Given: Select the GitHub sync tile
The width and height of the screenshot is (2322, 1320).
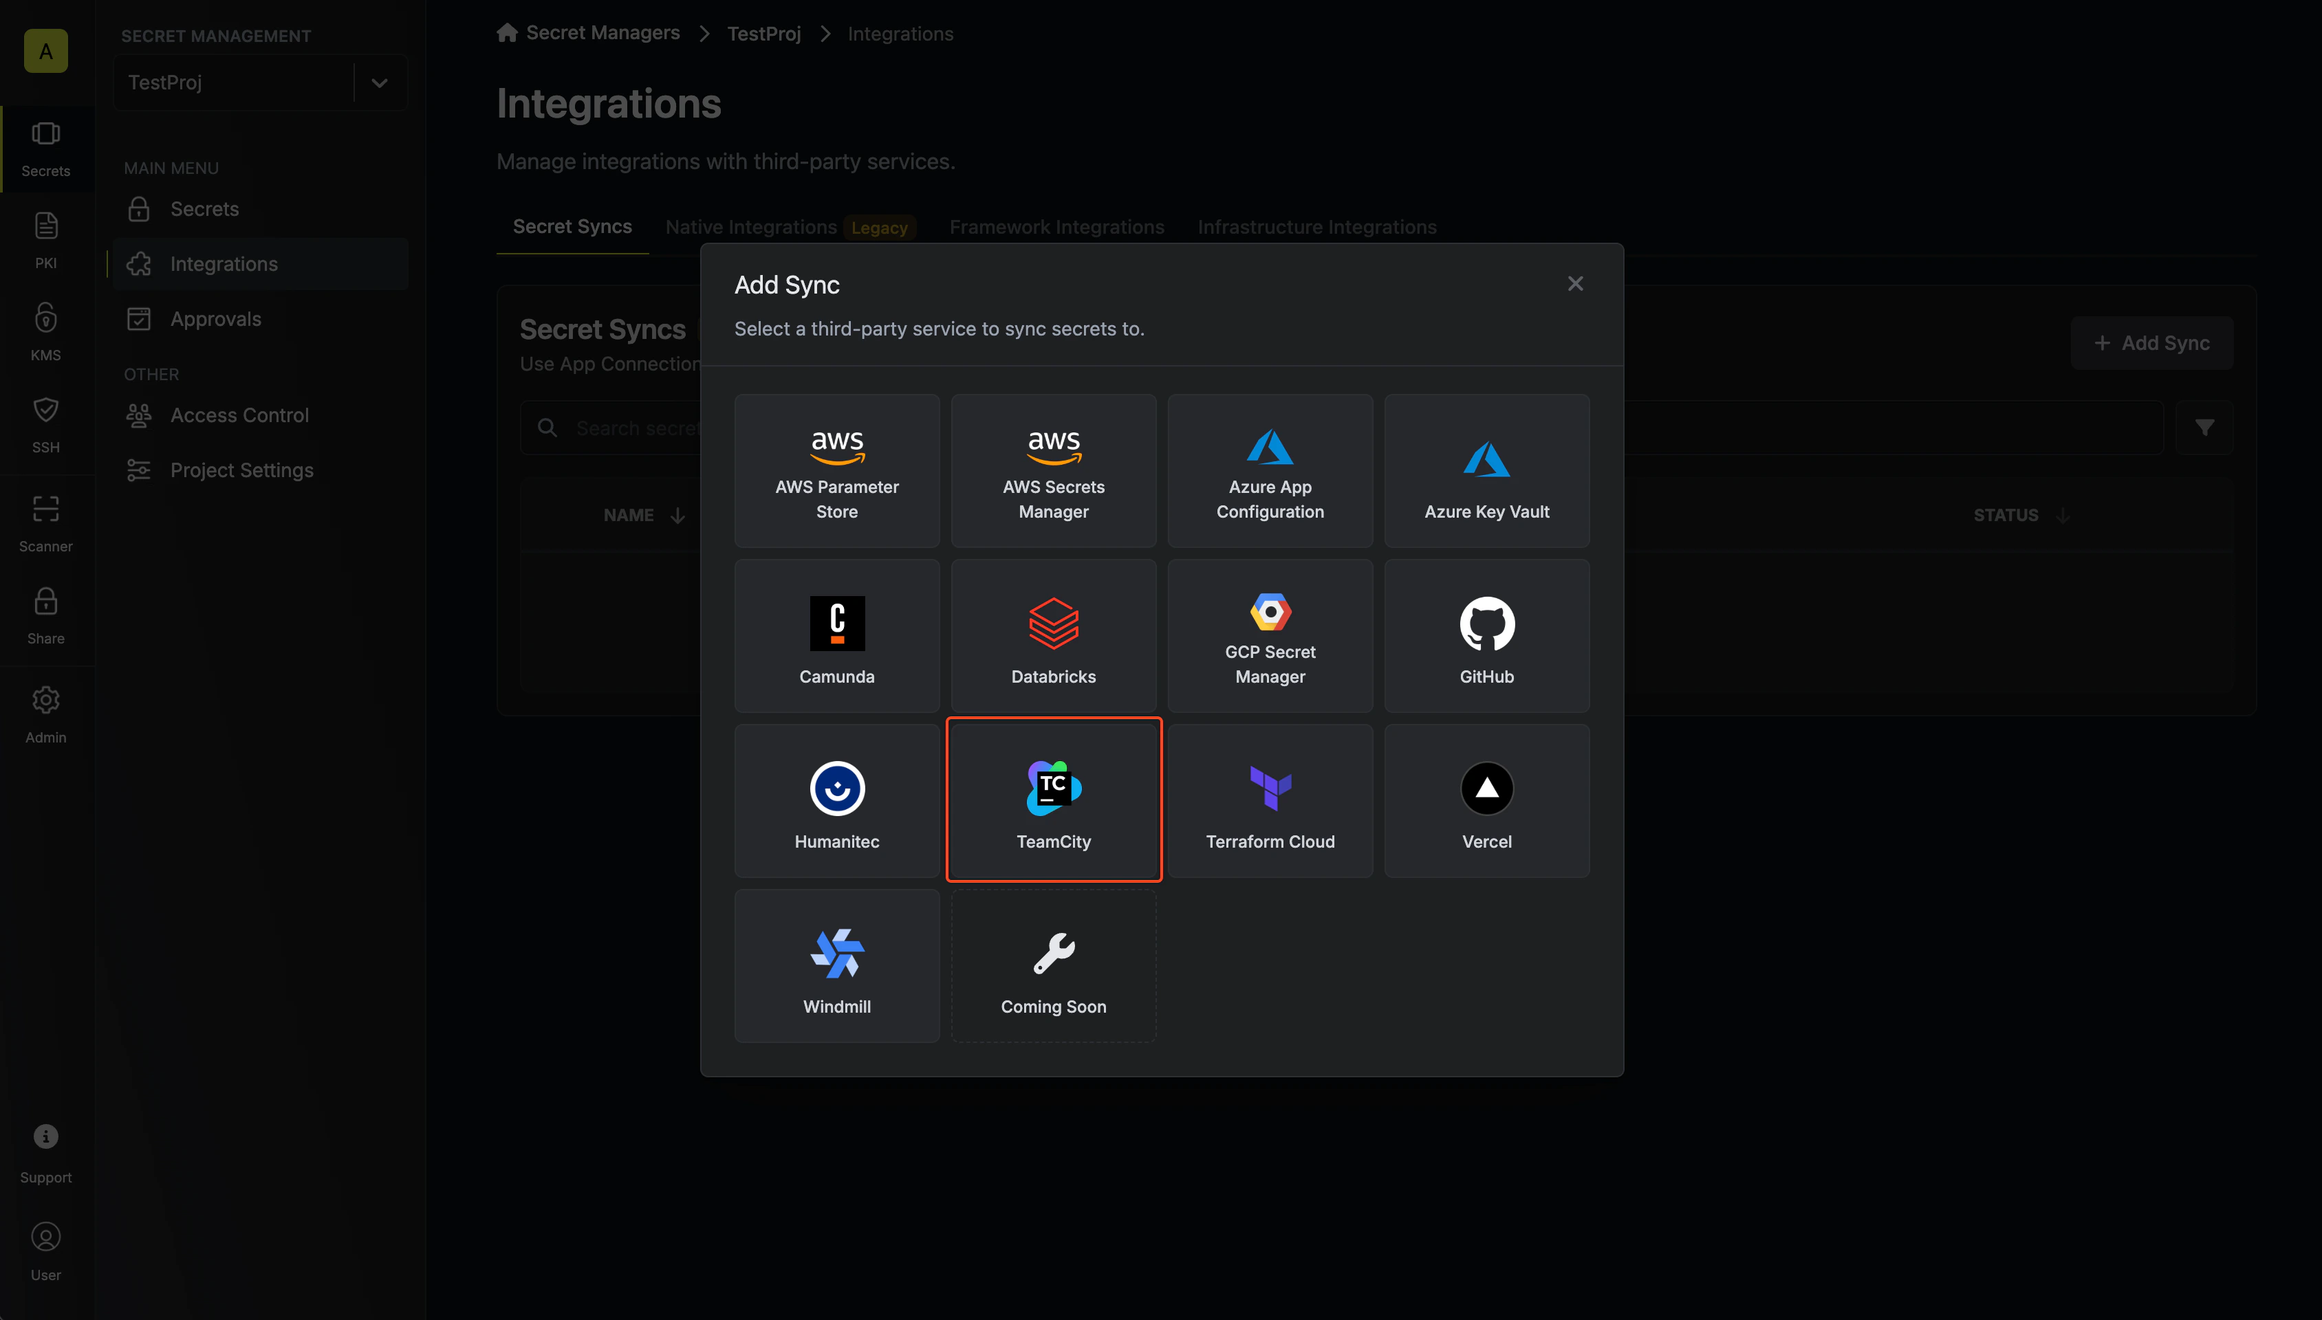Looking at the screenshot, I should (1487, 635).
